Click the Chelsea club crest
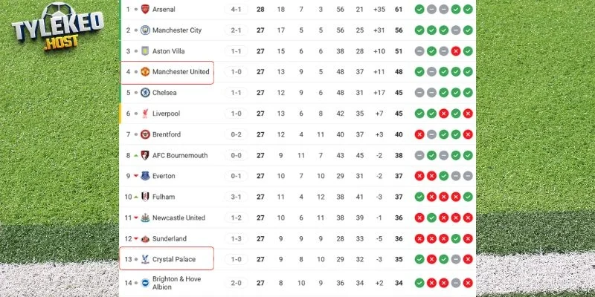 tap(145, 93)
